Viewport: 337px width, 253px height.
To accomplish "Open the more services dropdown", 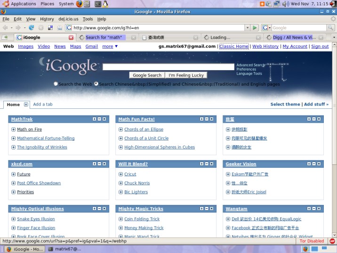I will coord(110,46).
